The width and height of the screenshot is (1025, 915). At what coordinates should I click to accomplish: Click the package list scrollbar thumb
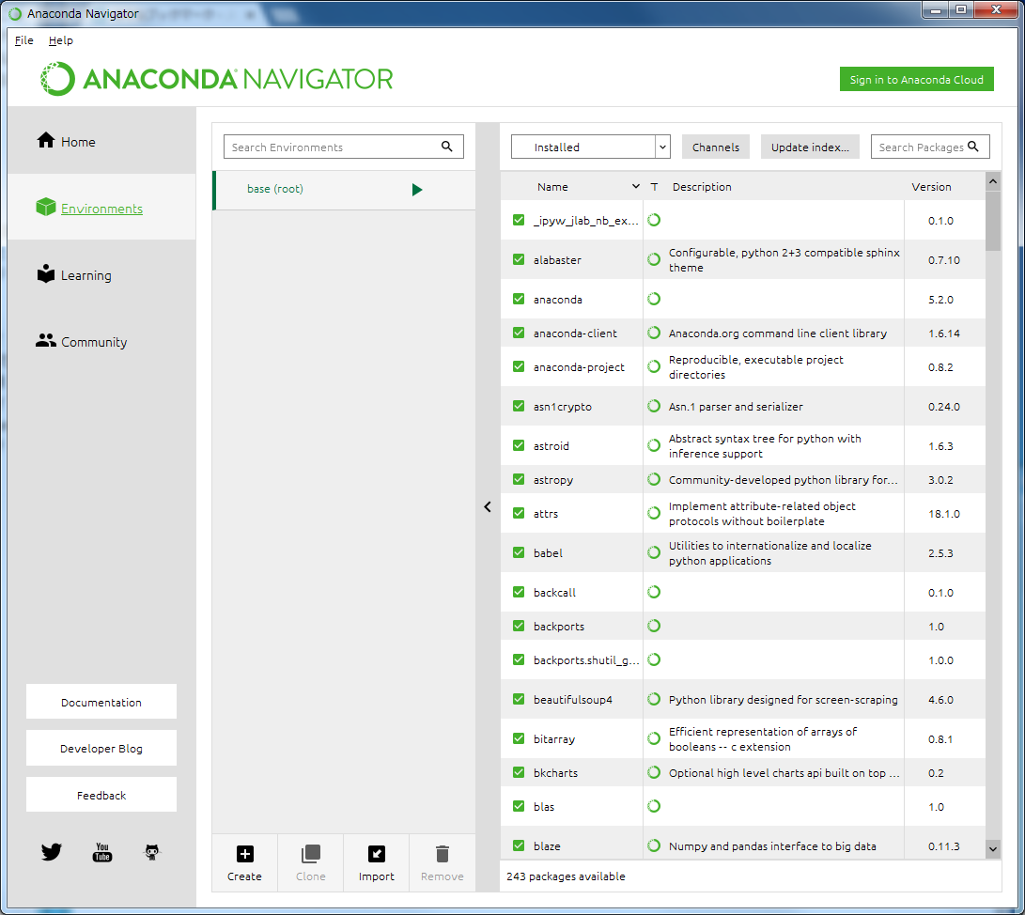[x=993, y=221]
